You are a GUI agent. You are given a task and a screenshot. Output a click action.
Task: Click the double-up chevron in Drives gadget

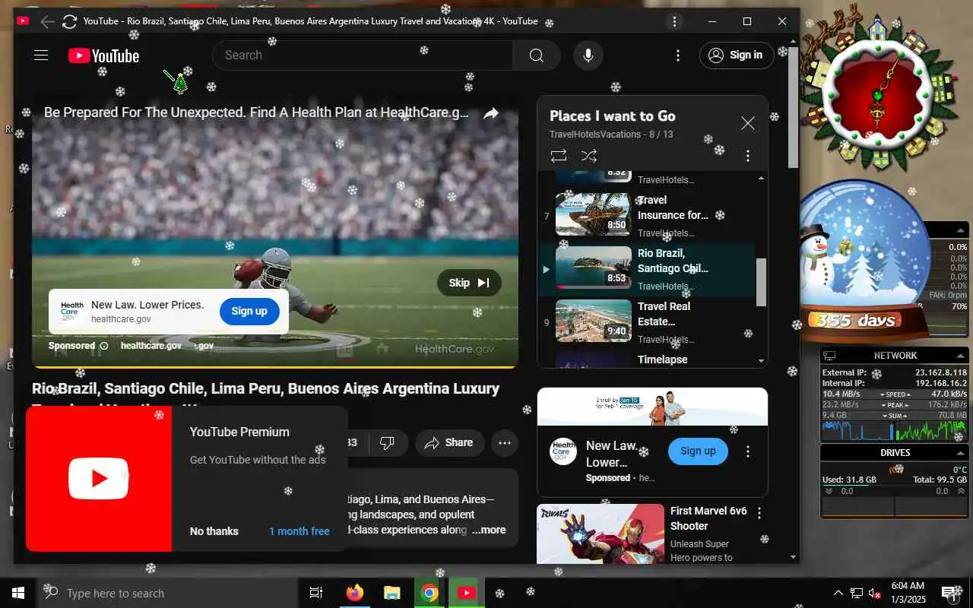[962, 492]
